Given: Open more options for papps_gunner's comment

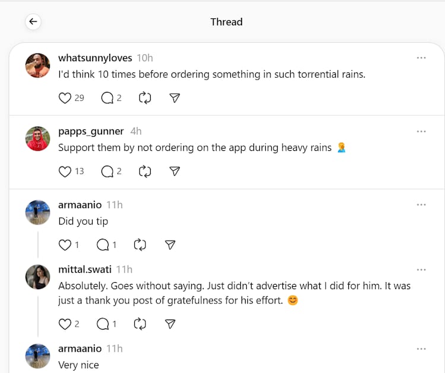Looking at the screenshot, I should [421, 131].
